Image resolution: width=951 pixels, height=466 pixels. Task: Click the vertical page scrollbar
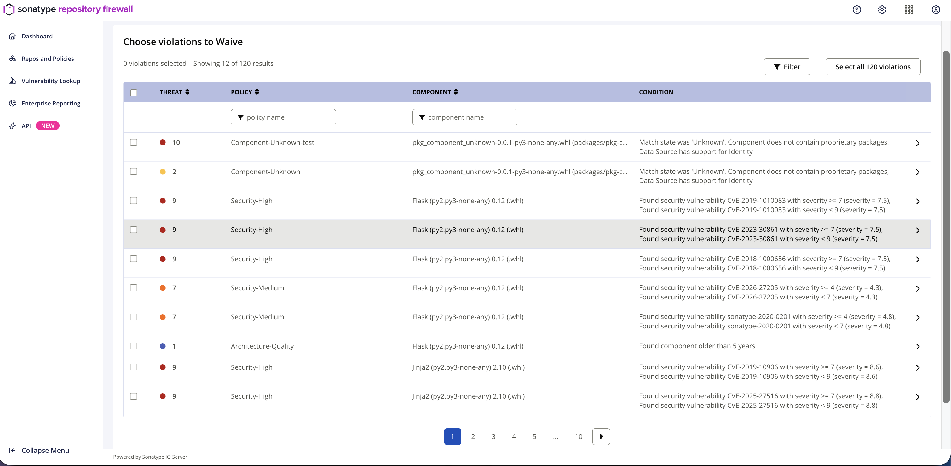[946, 227]
